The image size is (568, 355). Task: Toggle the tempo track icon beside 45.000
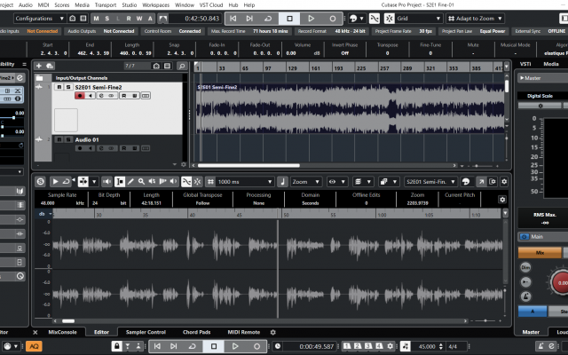[x=406, y=346]
